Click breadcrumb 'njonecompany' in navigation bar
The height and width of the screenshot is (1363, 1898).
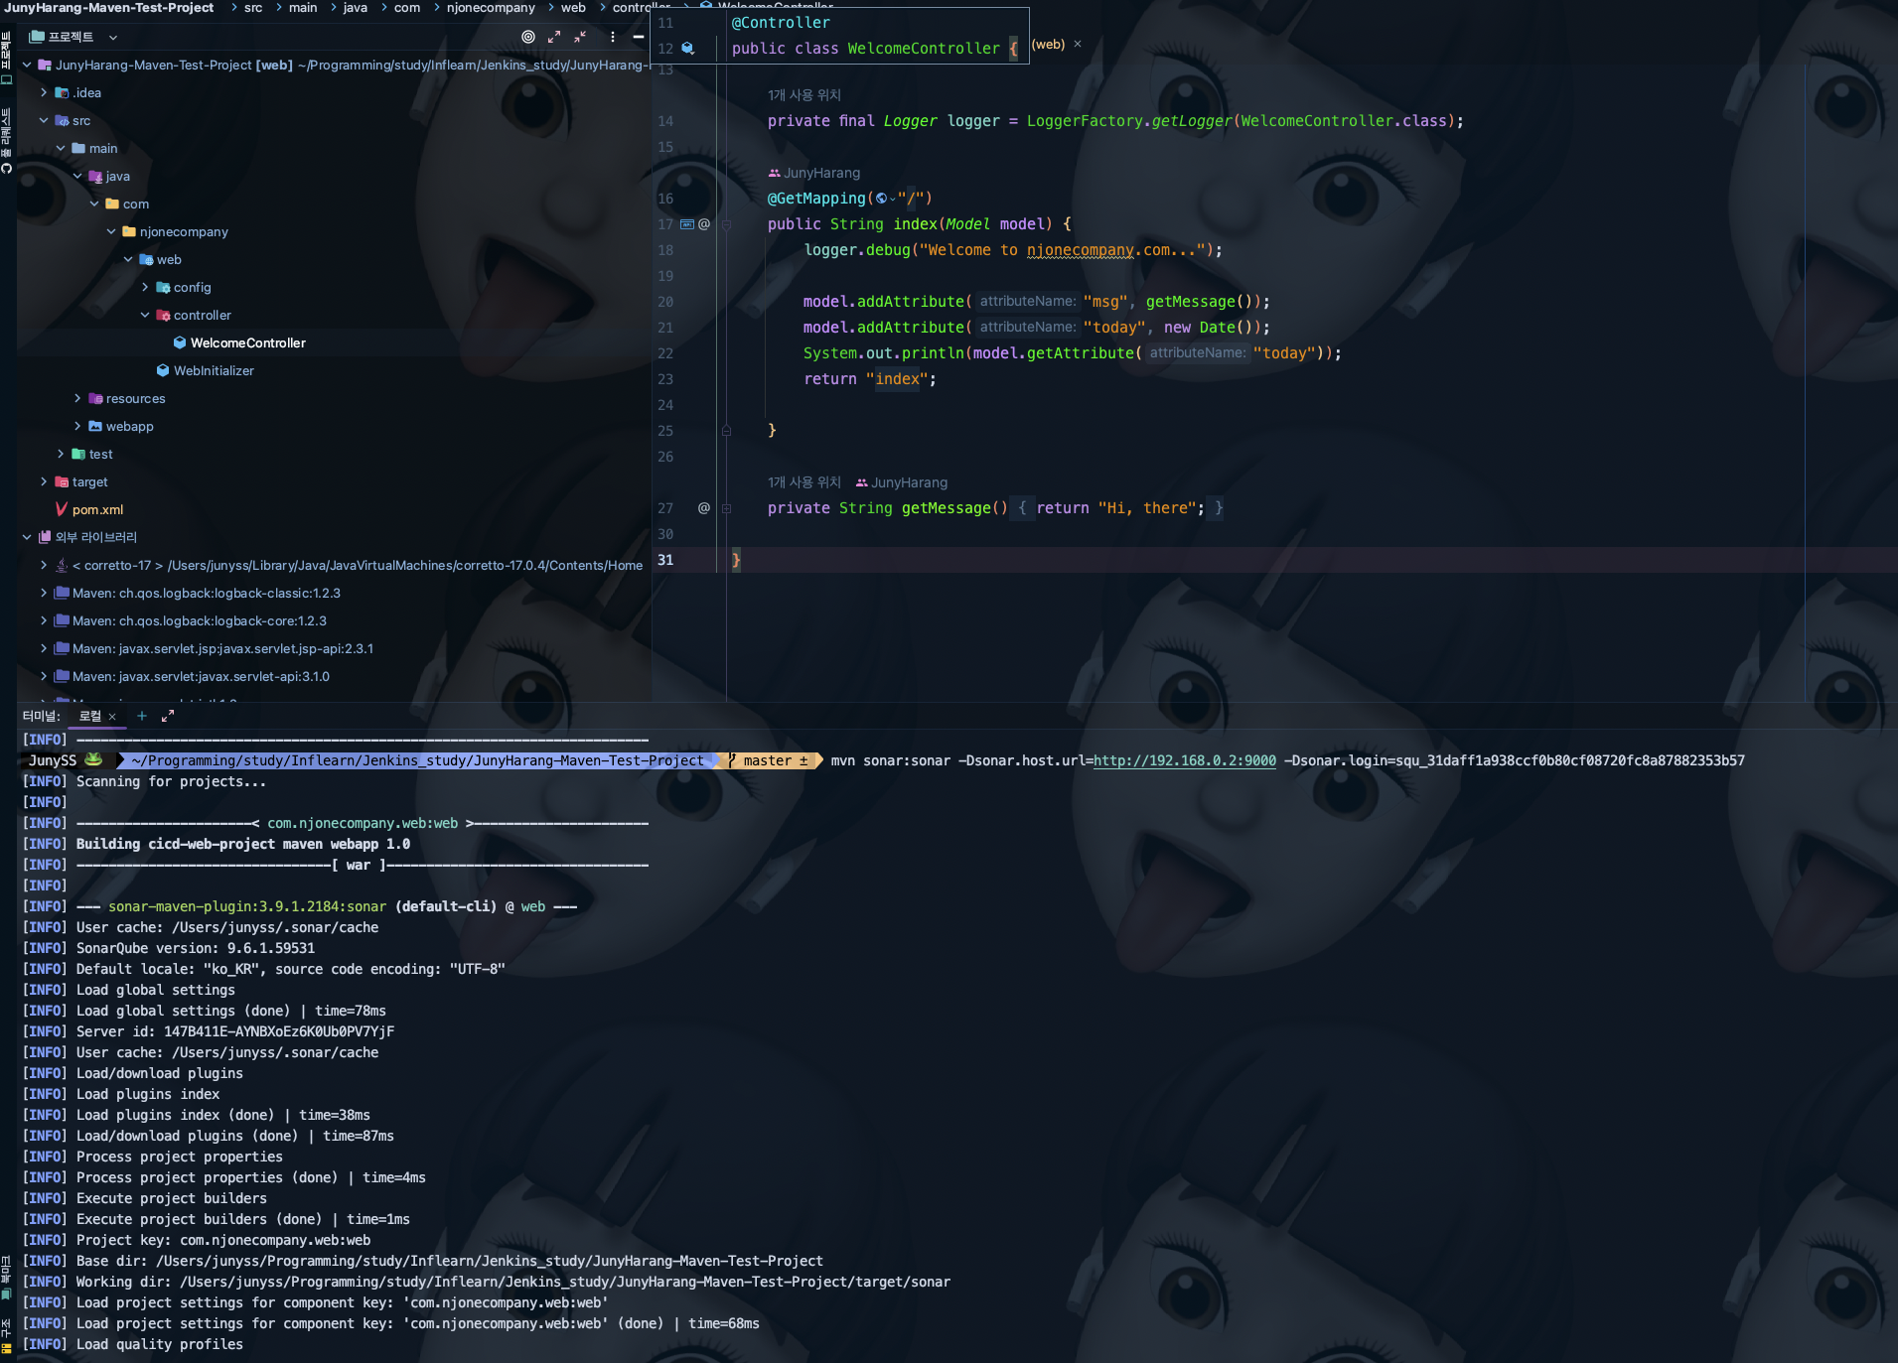point(491,8)
